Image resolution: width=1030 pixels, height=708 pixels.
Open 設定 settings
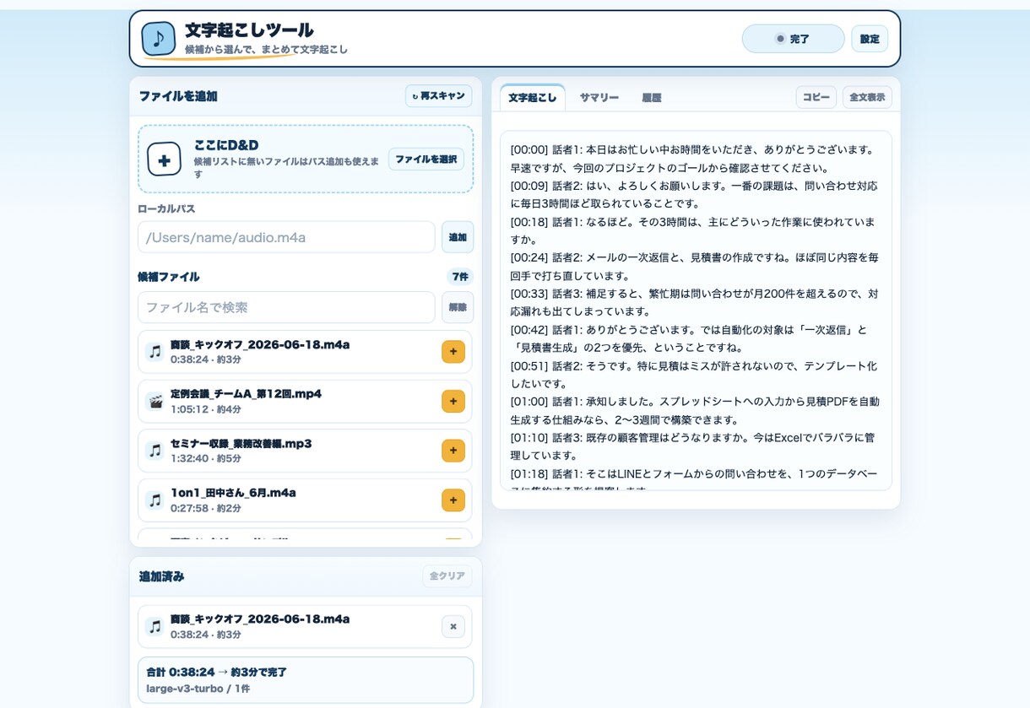tap(870, 39)
